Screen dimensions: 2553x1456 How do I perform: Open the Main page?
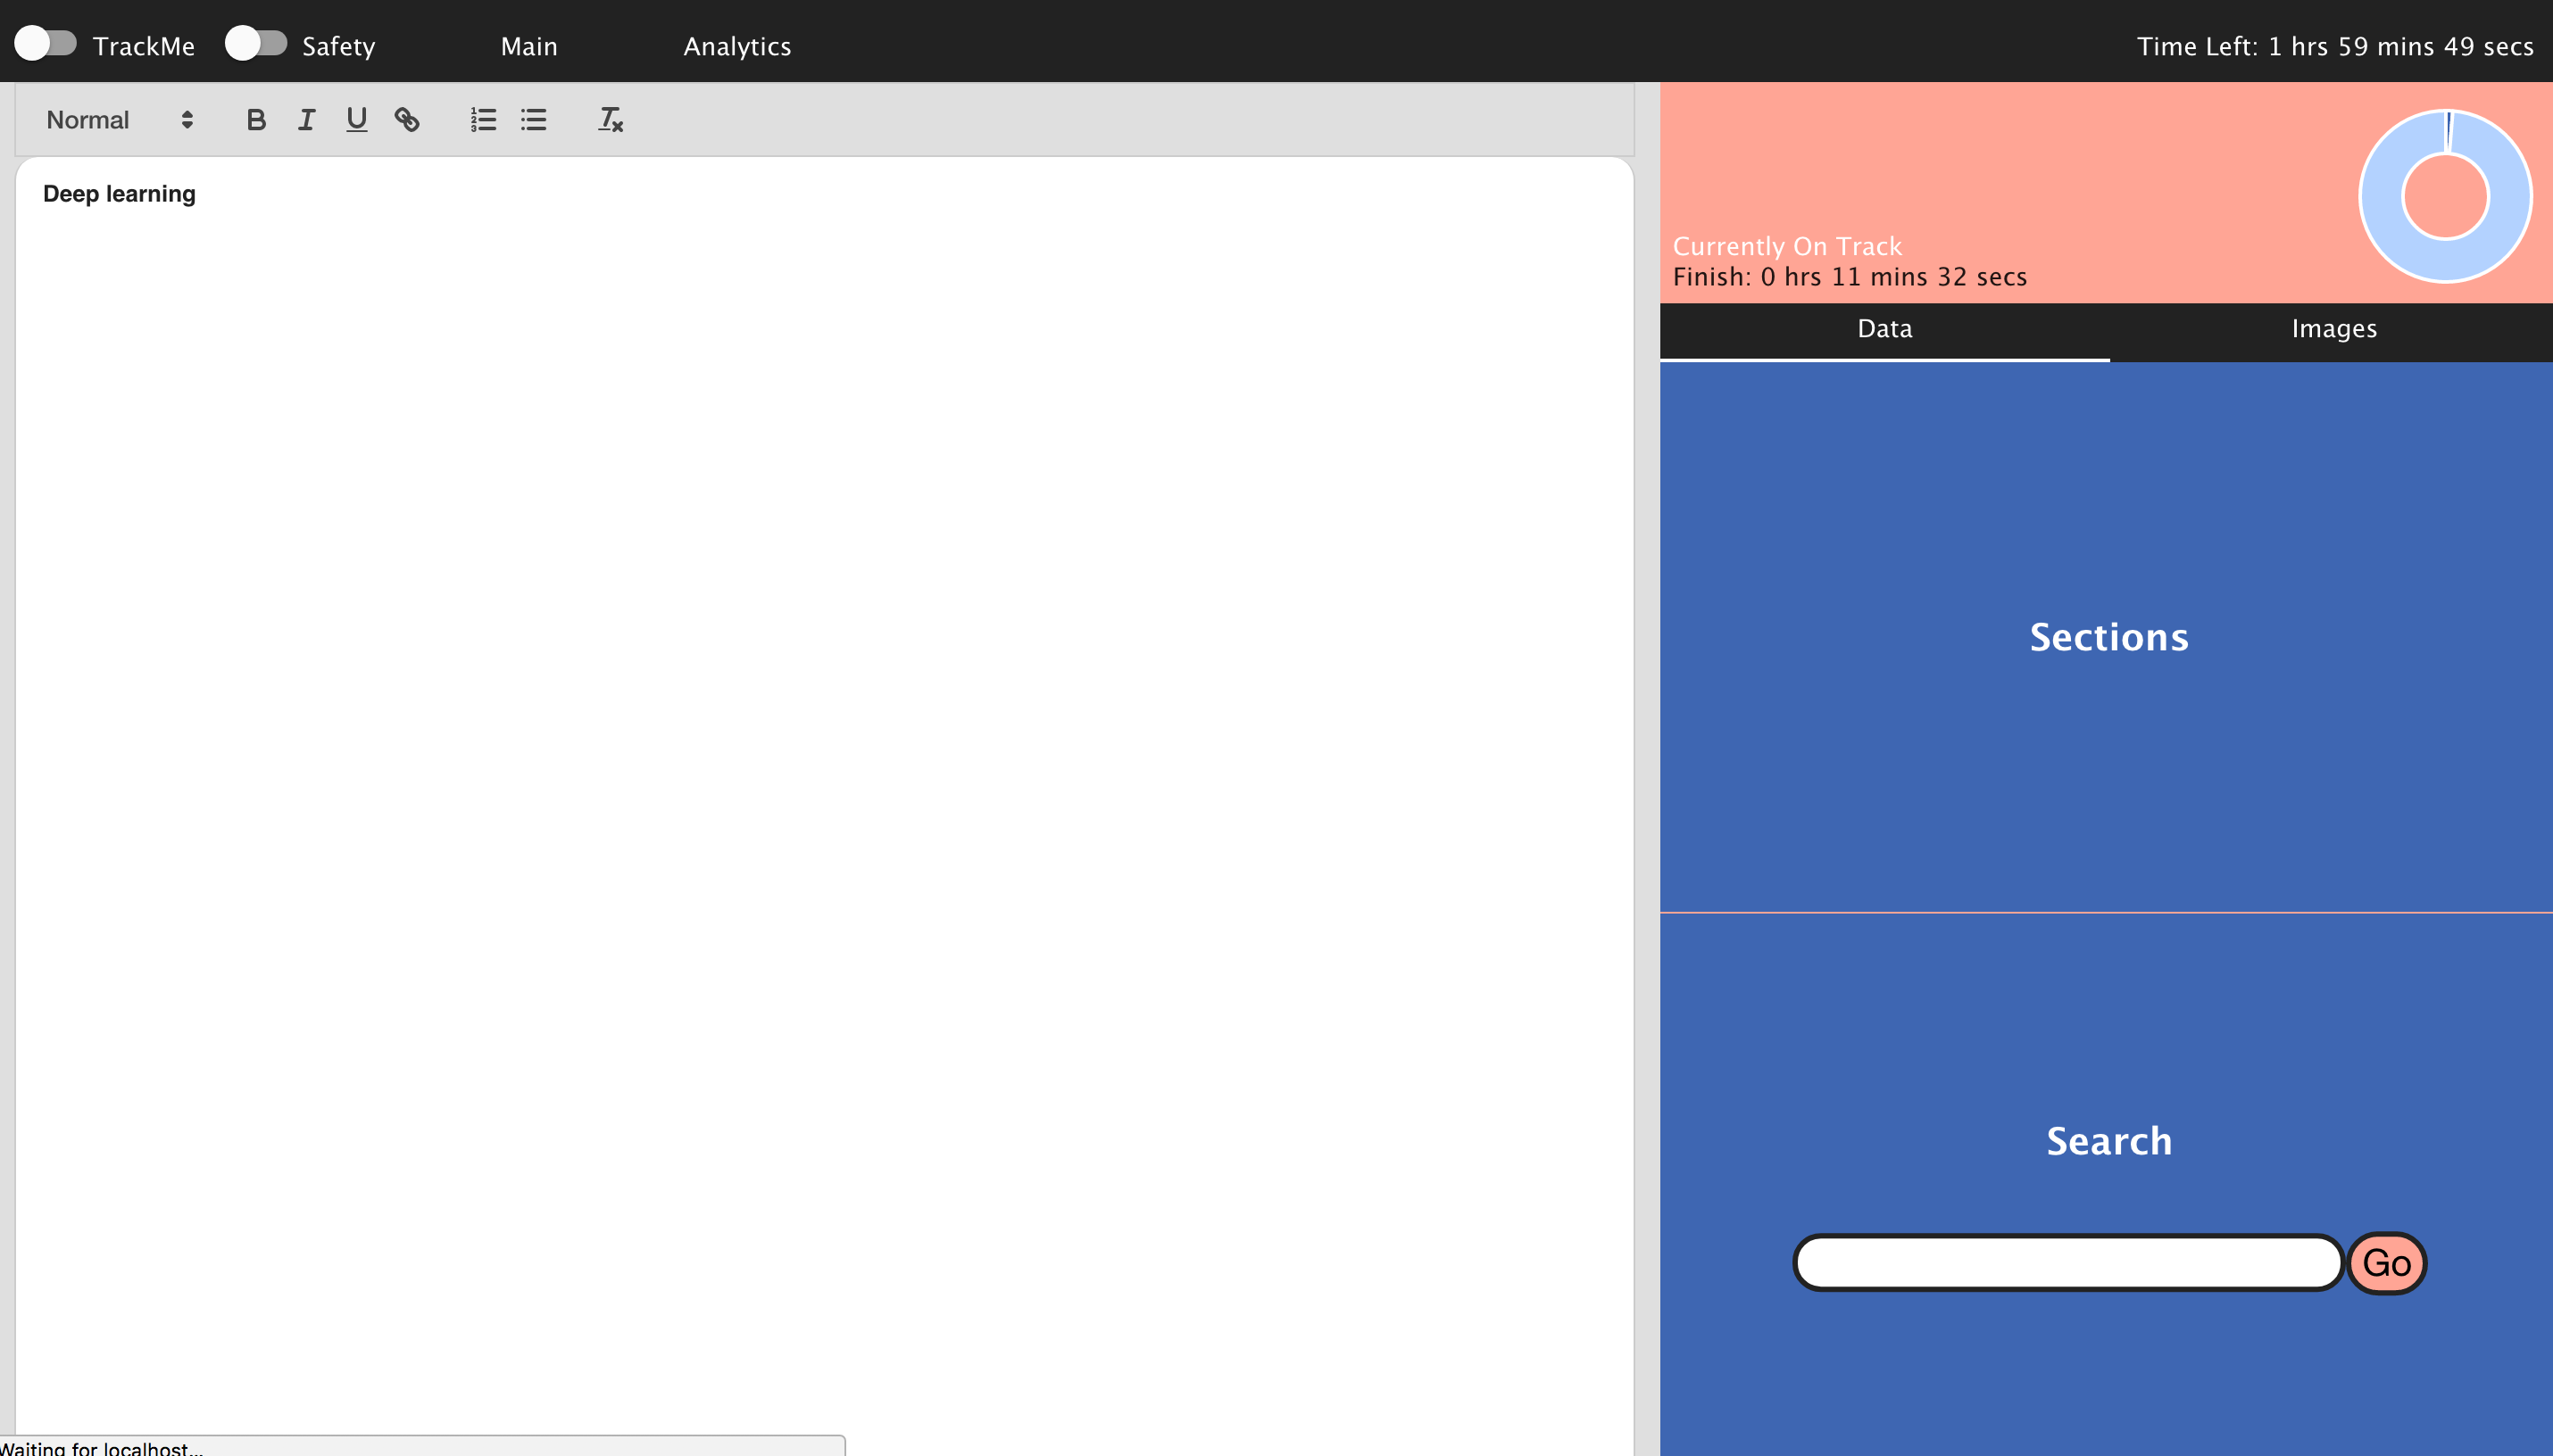(x=529, y=46)
